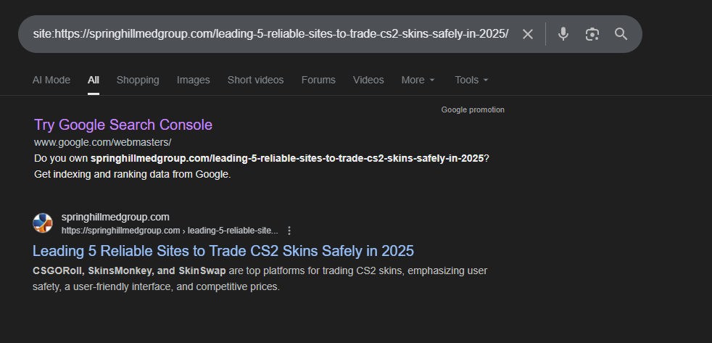The width and height of the screenshot is (712, 343).
Task: Submit search with magnifier icon
Action: click(621, 34)
